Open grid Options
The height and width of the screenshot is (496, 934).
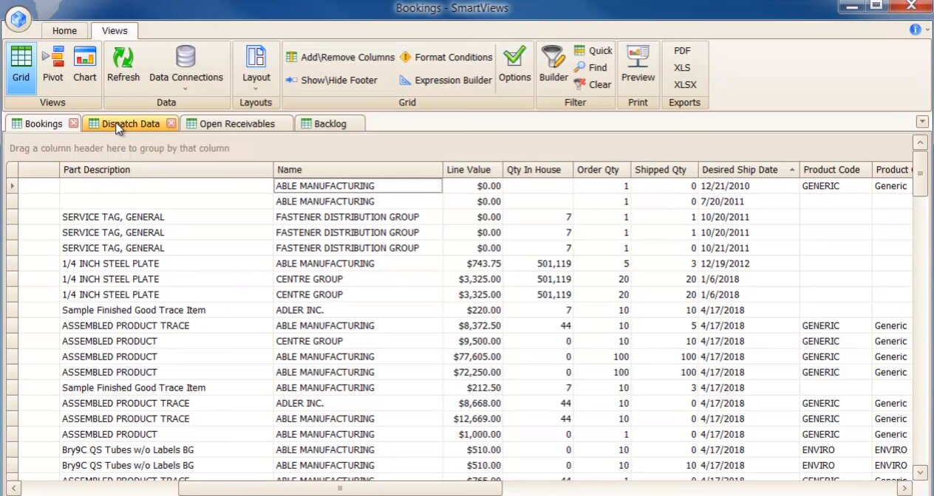pyautogui.click(x=514, y=64)
